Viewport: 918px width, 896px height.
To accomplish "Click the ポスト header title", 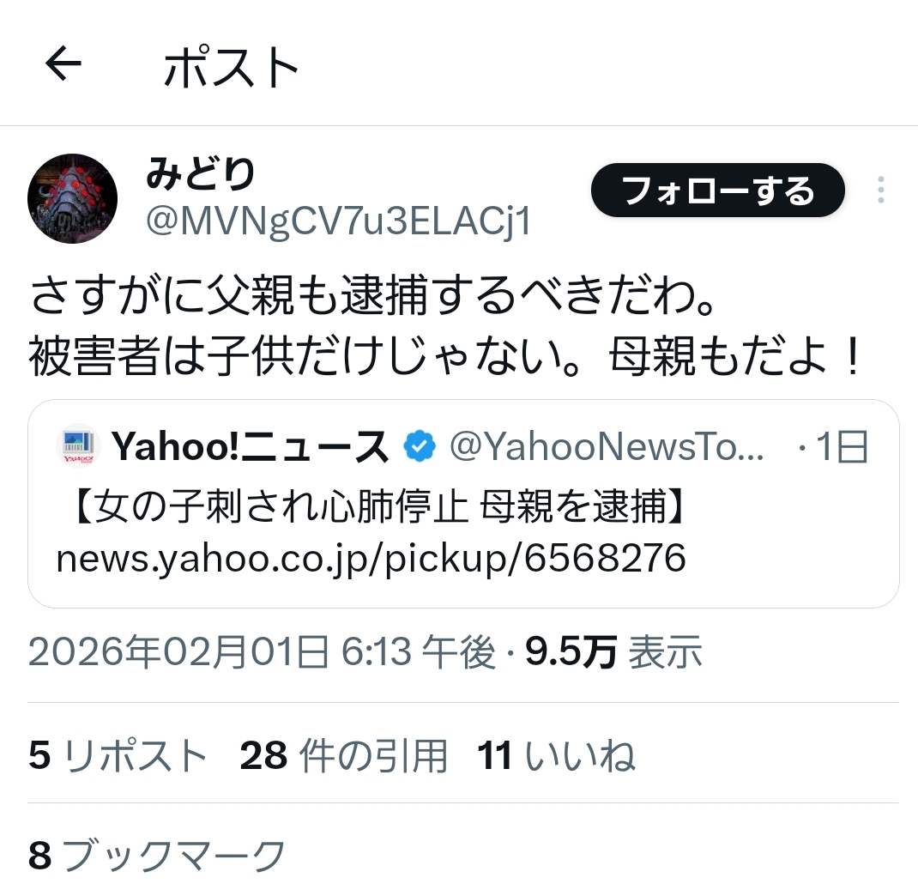I will click(232, 67).
